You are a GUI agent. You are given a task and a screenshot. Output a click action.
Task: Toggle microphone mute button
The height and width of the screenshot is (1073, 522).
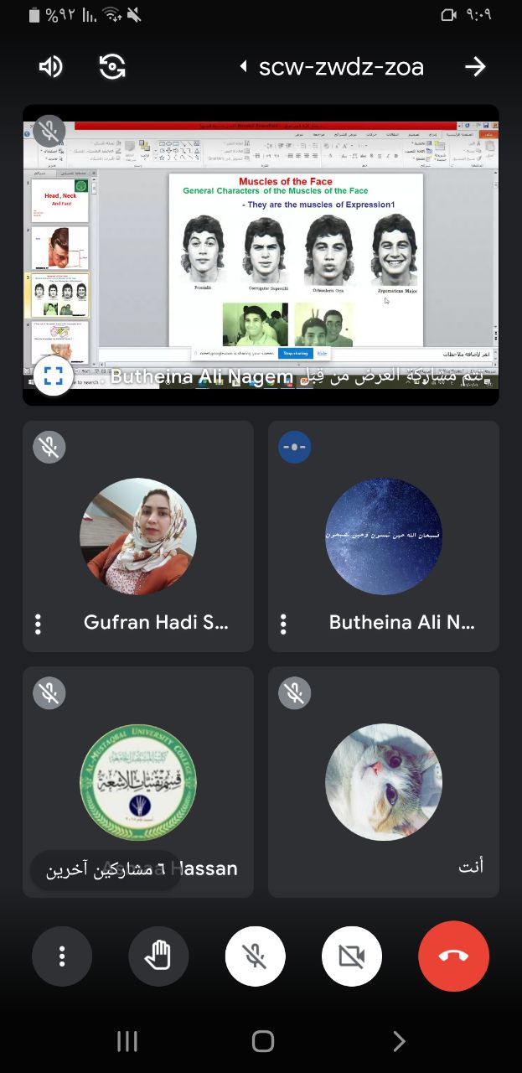256,956
